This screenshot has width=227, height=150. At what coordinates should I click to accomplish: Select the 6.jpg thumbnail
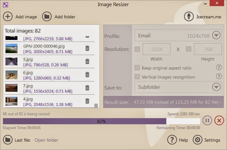pos(11,75)
